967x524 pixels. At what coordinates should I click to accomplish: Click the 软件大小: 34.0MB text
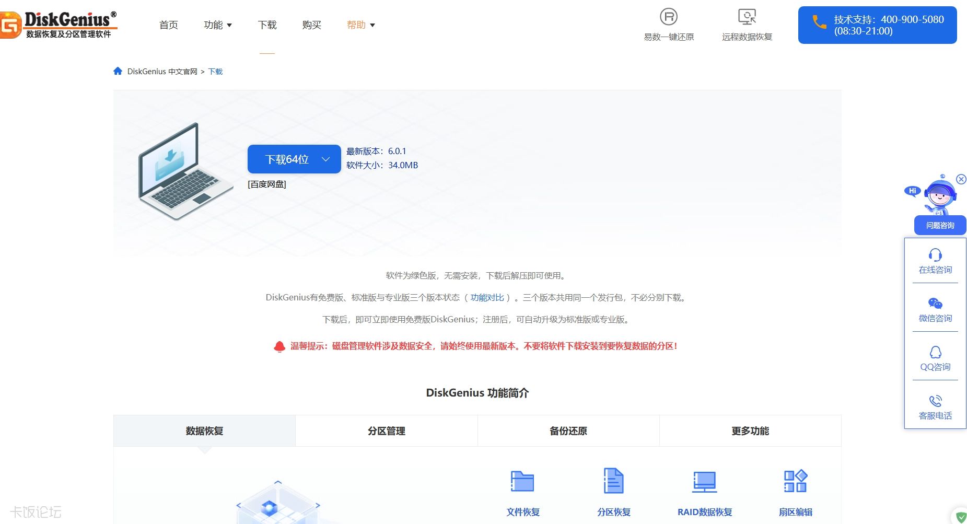[x=382, y=165]
